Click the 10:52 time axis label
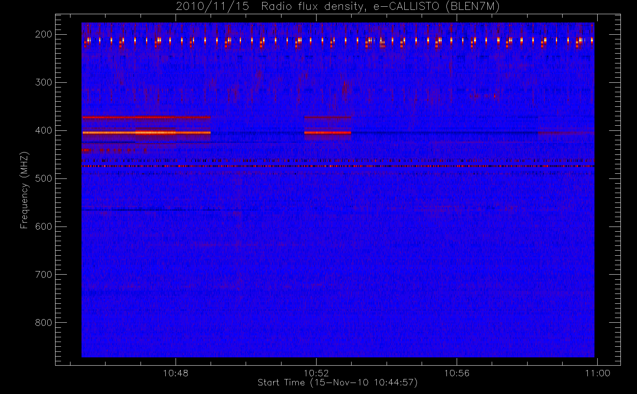 316,373
